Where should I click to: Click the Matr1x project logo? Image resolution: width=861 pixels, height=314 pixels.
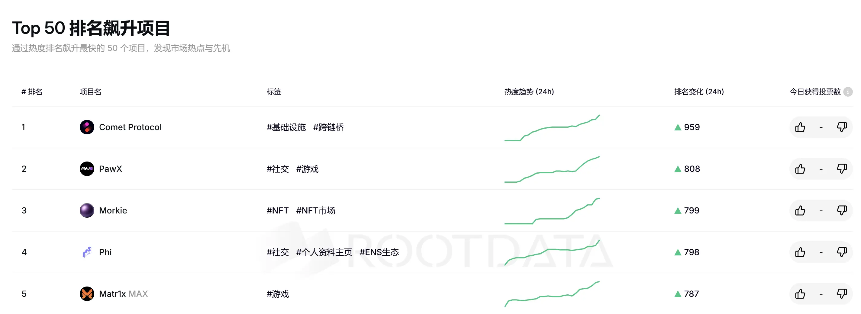[x=87, y=294]
